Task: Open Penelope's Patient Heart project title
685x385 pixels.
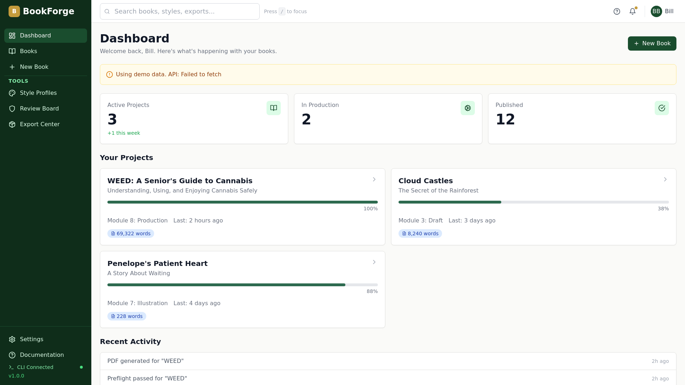Action: pos(157,263)
